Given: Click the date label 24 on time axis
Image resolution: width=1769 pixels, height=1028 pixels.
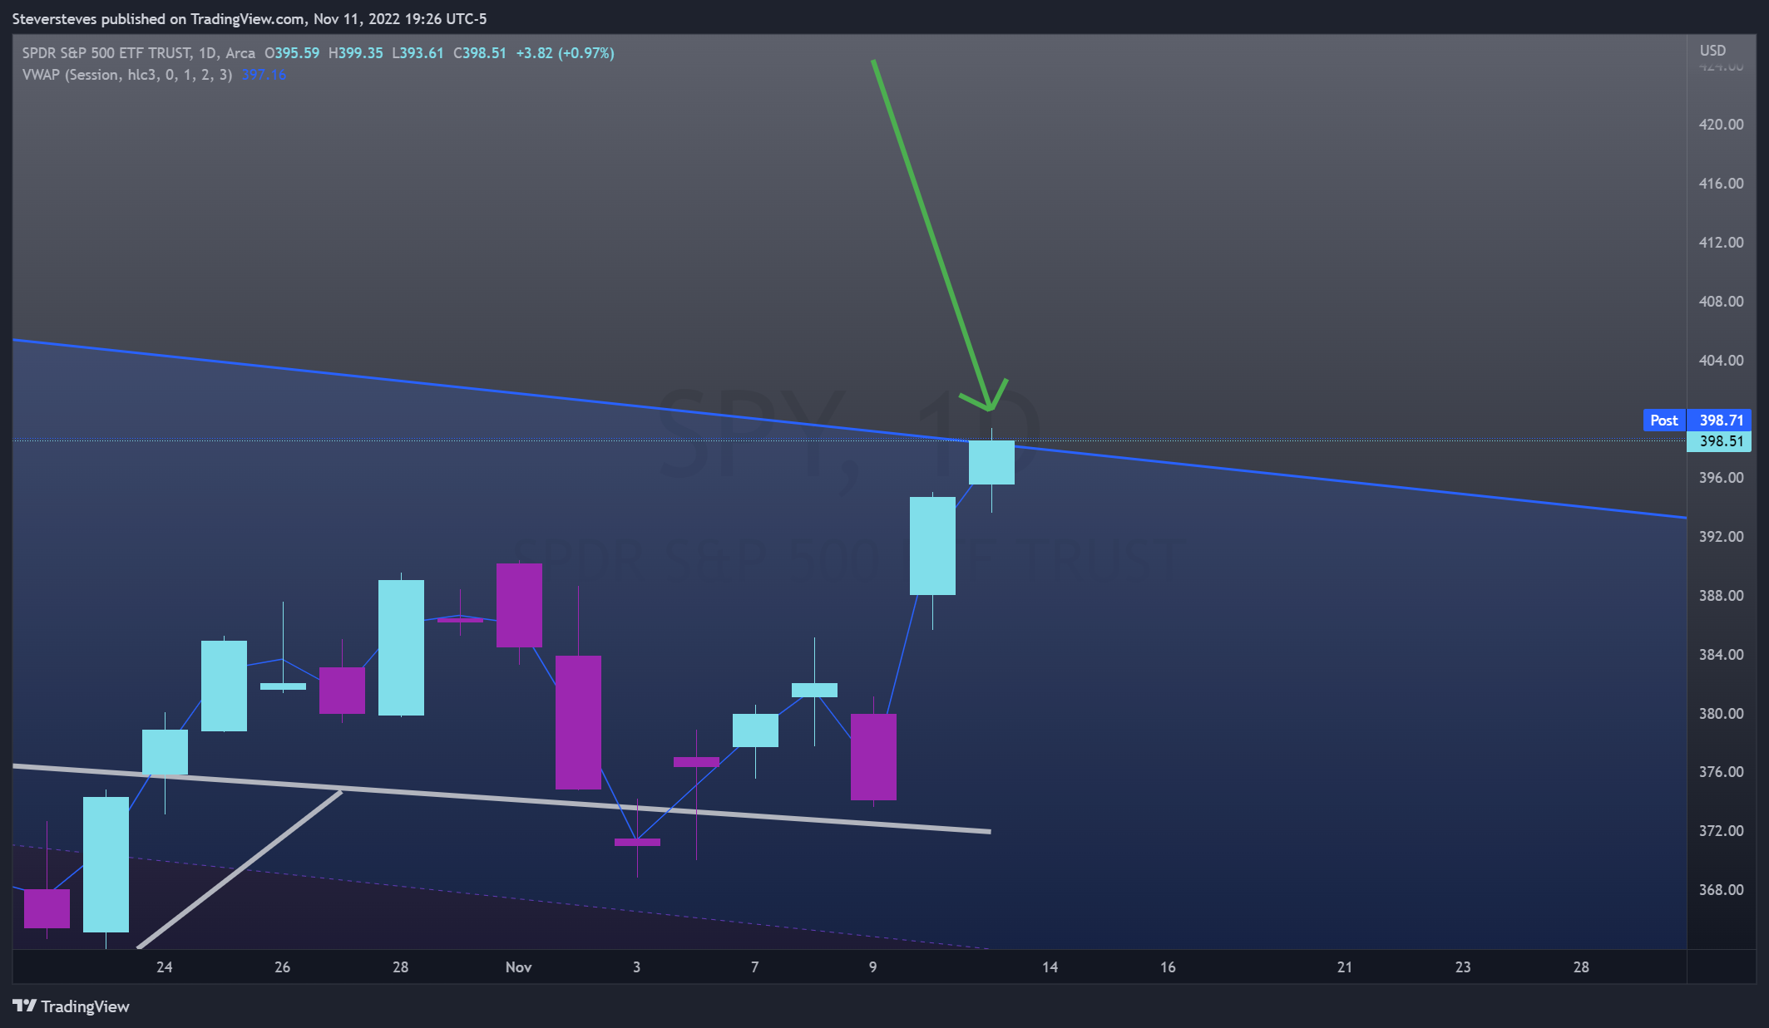Looking at the screenshot, I should pos(165,967).
